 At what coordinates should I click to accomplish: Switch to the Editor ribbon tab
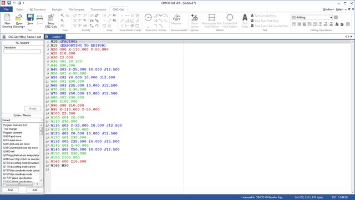click(x=20, y=9)
